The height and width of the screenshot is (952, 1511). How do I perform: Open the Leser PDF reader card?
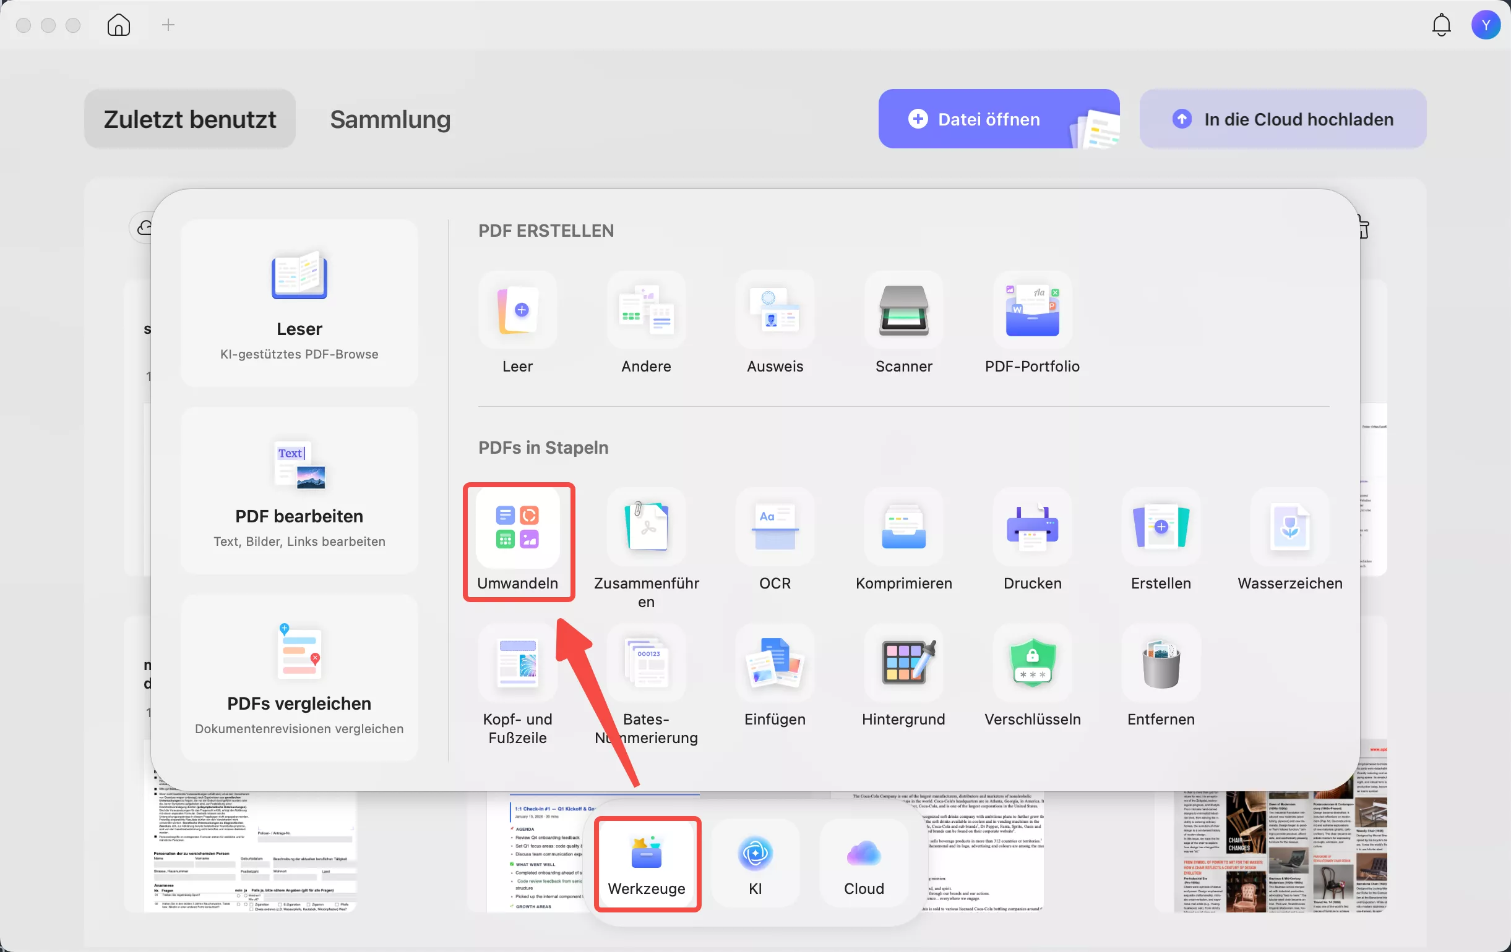[x=299, y=303]
